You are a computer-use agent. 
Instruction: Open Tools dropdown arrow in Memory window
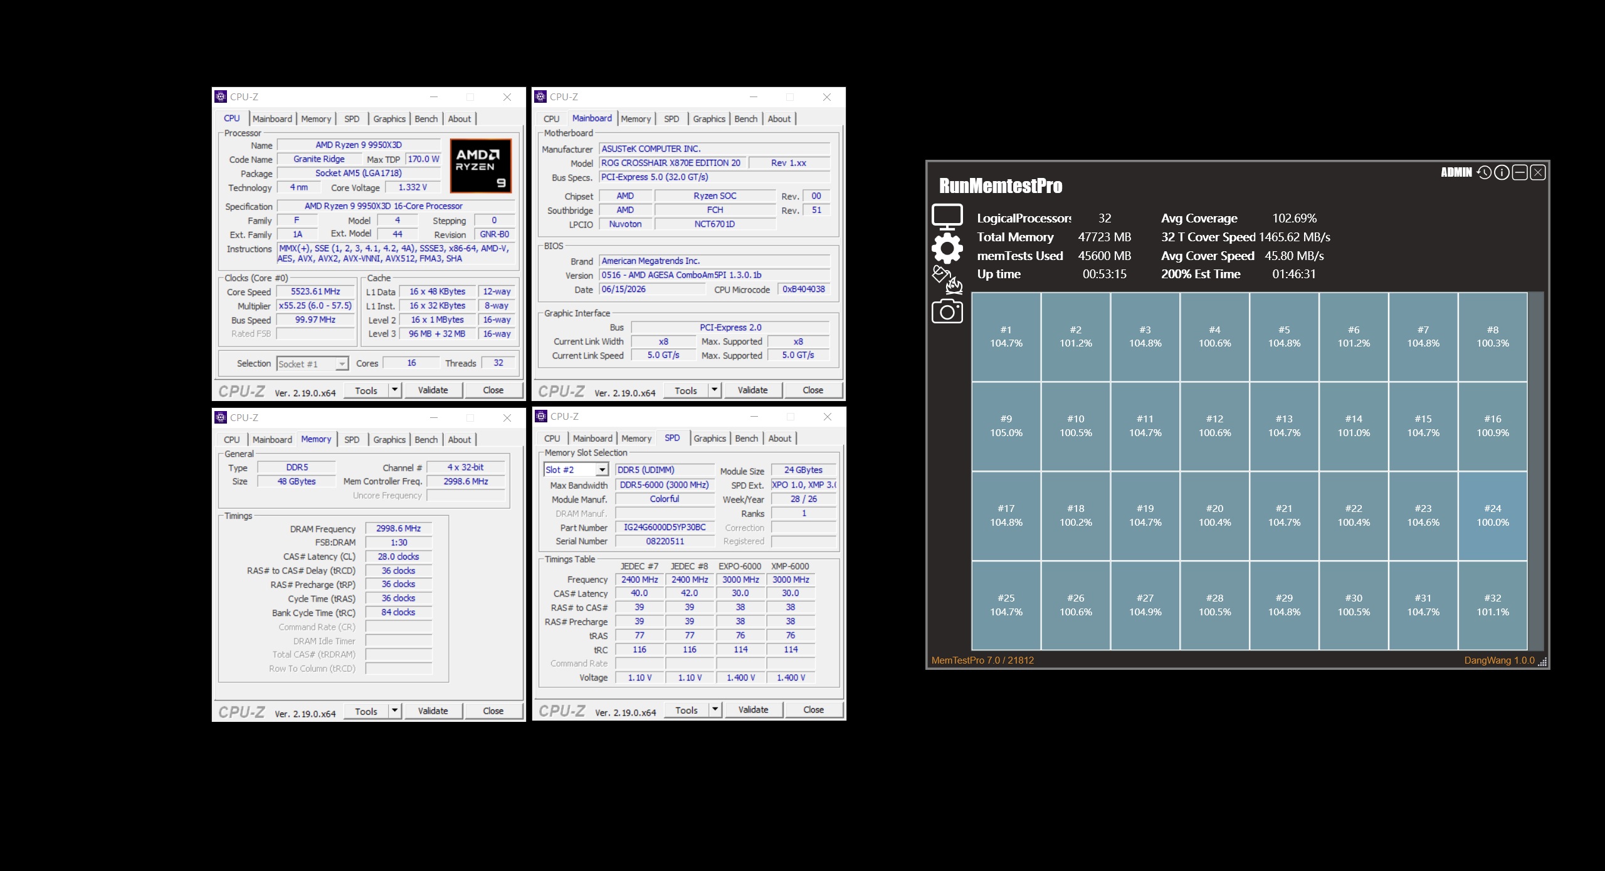click(394, 711)
